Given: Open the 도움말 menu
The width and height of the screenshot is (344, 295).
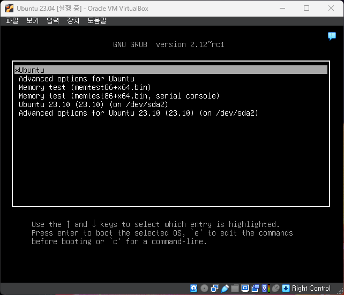Looking at the screenshot, I should point(97,20).
